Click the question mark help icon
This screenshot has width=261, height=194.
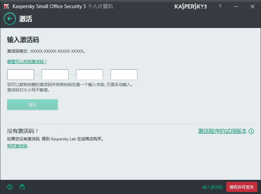click(x=220, y=6)
